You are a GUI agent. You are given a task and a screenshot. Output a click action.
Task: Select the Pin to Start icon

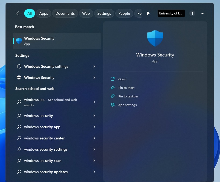(113, 88)
